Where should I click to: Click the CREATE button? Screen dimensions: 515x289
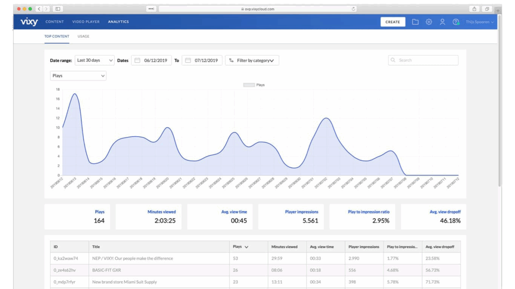(x=393, y=22)
